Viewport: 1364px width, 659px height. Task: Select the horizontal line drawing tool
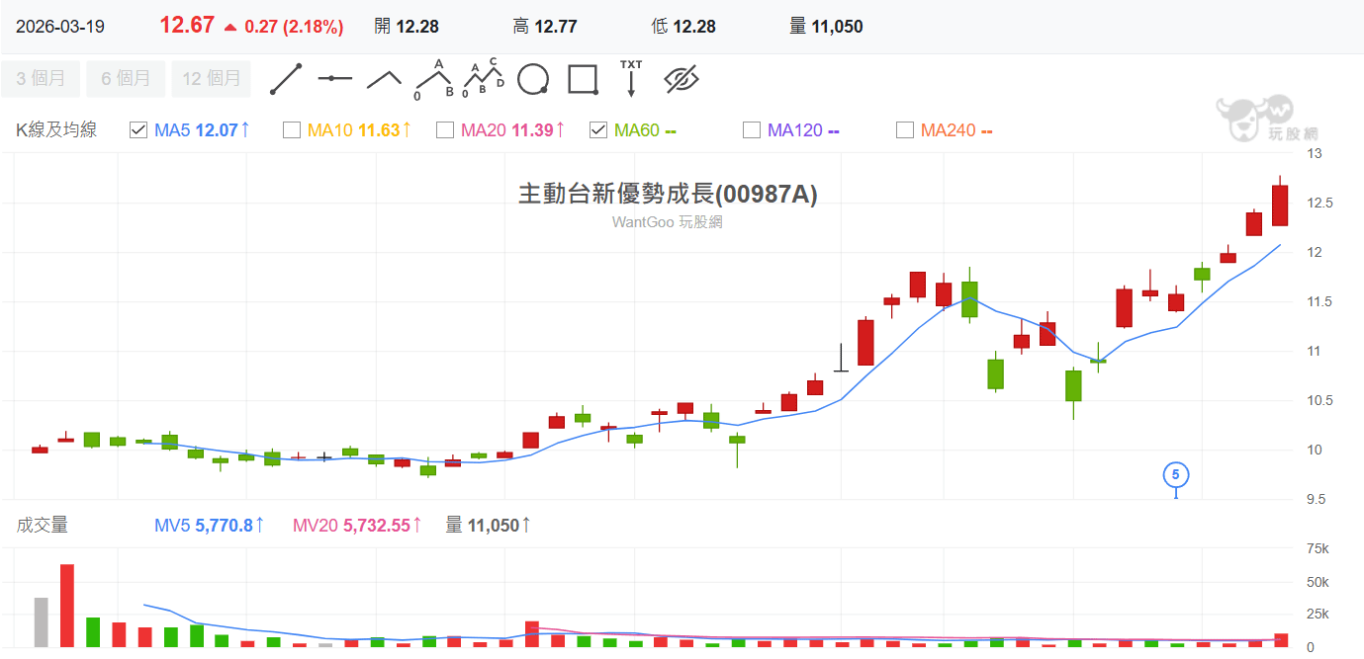click(334, 77)
